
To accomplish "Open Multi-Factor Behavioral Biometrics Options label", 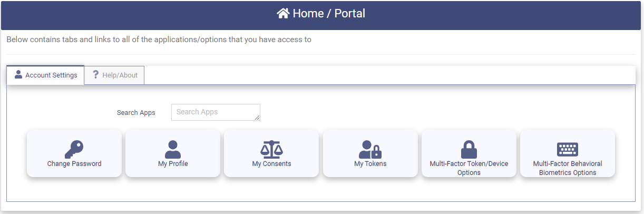I will tap(568, 168).
